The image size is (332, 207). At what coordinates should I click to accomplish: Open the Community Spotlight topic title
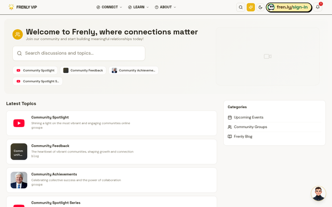50,117
